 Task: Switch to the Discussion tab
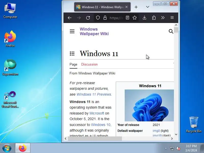[90, 65]
